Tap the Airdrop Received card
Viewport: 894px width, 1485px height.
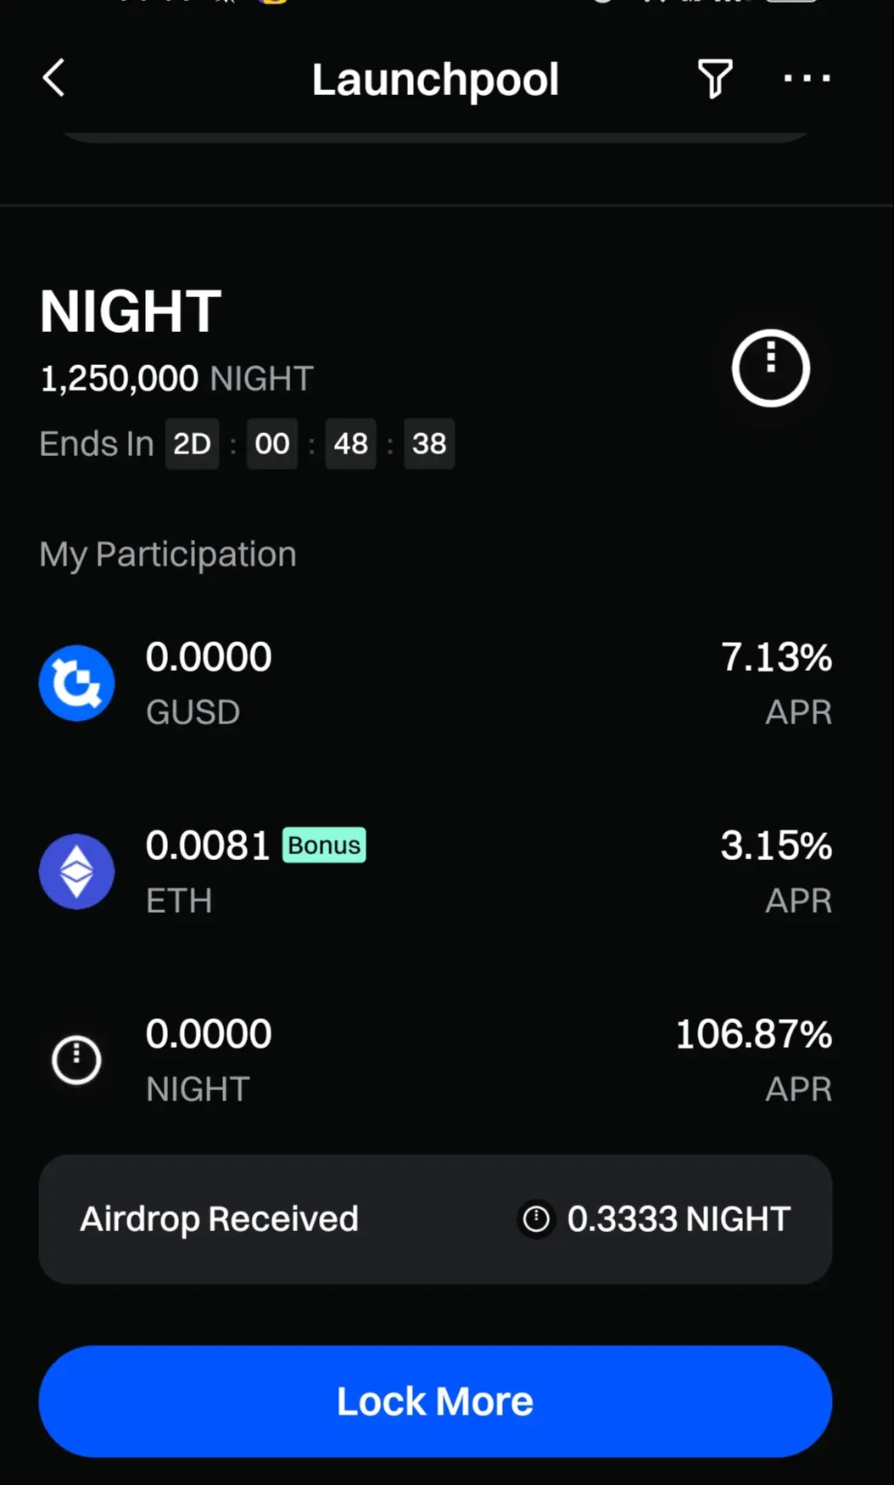tap(435, 1219)
